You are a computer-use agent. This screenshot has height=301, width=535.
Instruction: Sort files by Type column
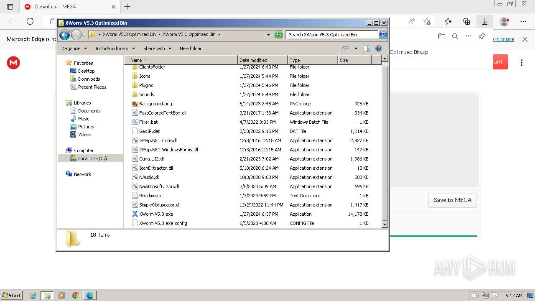click(313, 60)
